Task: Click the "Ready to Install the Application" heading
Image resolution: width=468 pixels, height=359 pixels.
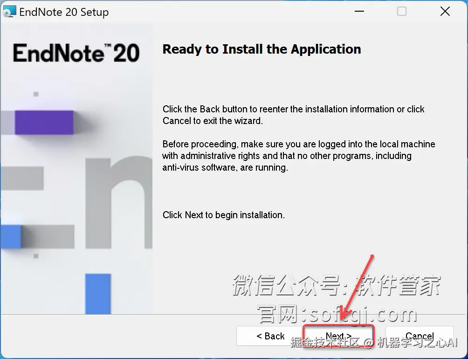Action: 262,49
